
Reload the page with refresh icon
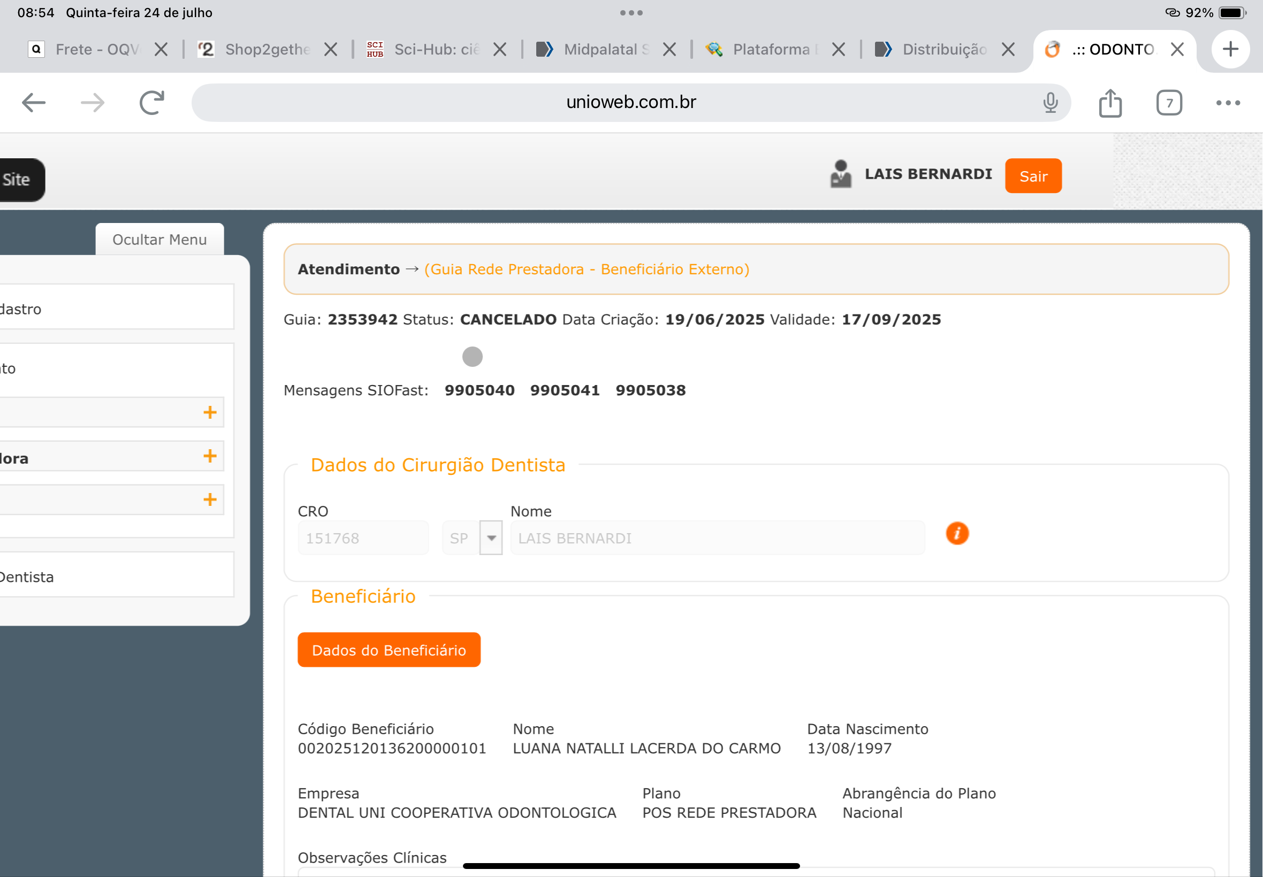(x=152, y=103)
